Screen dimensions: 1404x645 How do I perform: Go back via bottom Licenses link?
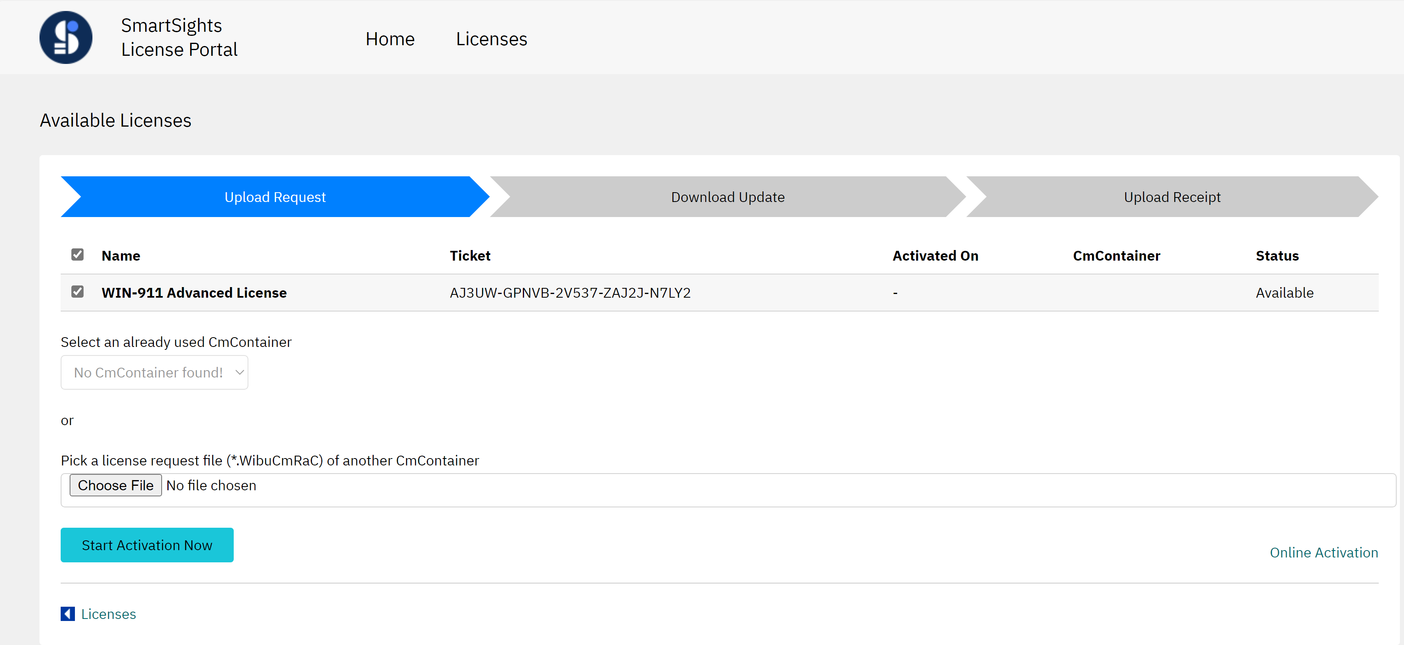(108, 614)
